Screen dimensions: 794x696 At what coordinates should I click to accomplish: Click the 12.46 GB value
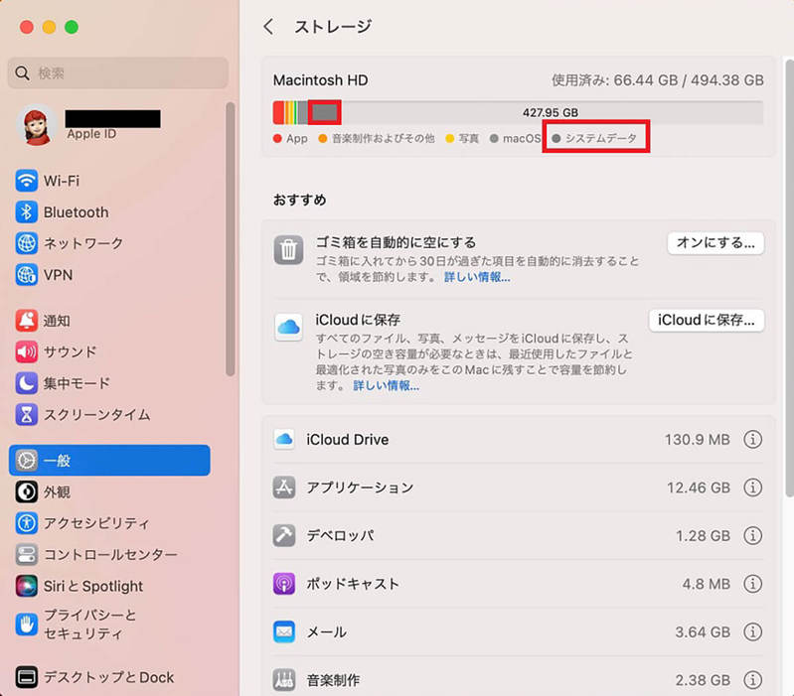(x=699, y=487)
